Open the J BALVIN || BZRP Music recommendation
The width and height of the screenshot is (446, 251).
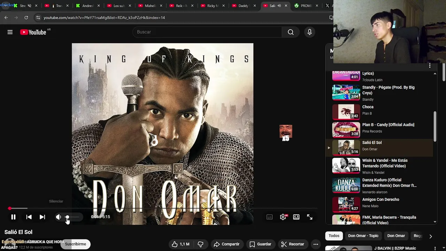coord(395,248)
